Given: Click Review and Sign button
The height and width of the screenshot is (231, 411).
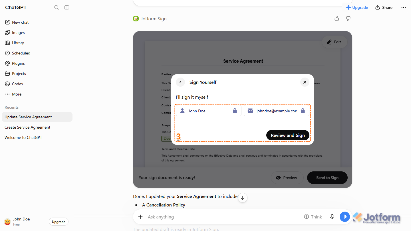Looking at the screenshot, I should (x=288, y=135).
